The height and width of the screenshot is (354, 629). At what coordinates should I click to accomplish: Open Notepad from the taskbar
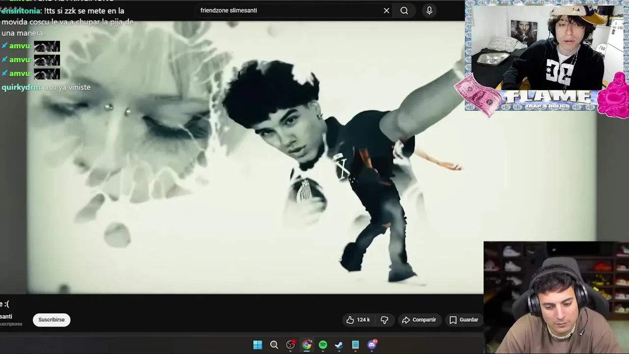pyautogui.click(x=355, y=345)
